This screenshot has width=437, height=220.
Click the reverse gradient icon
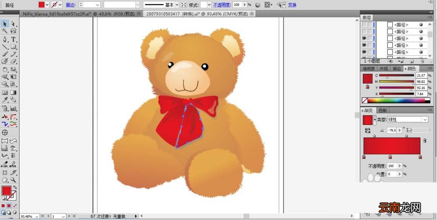click(x=368, y=130)
